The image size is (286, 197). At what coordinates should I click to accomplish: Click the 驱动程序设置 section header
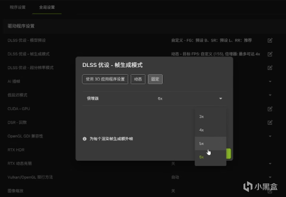click(21, 26)
